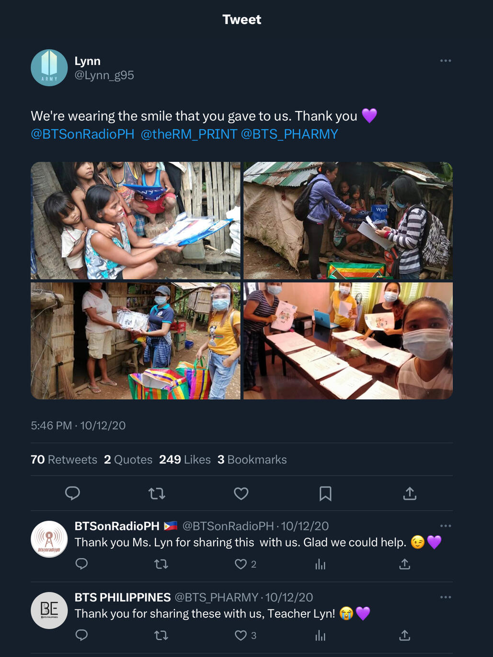493x657 pixels.
Task: View analytics for BTS PHILIPPINES reply
Action: pyautogui.click(x=321, y=636)
